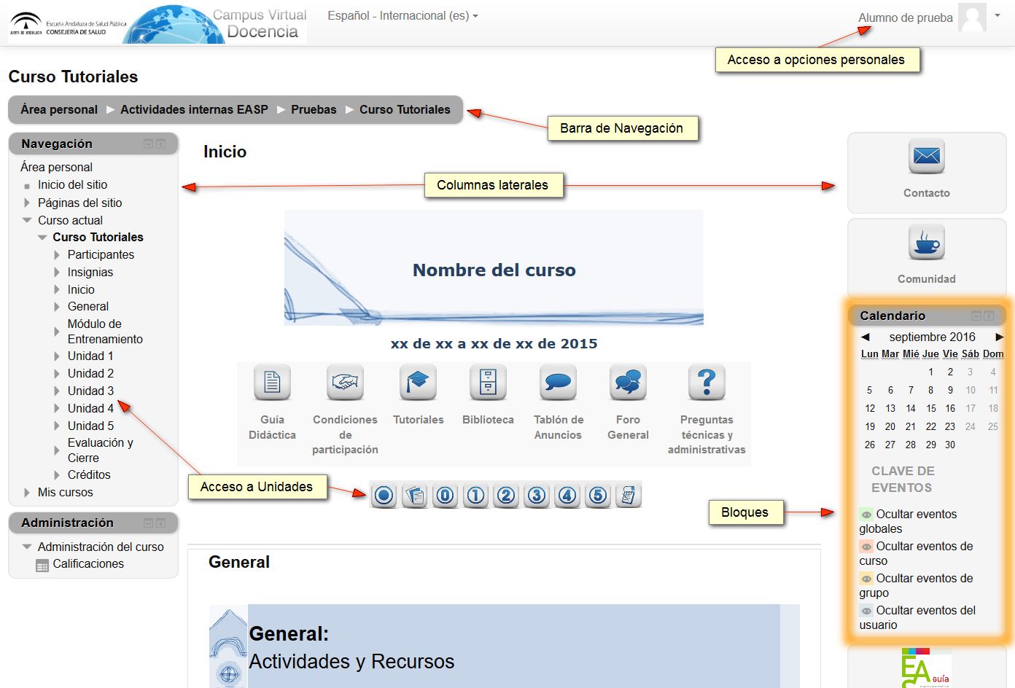Open the Foro General chat icon
The height and width of the screenshot is (688, 1015).
(x=628, y=382)
